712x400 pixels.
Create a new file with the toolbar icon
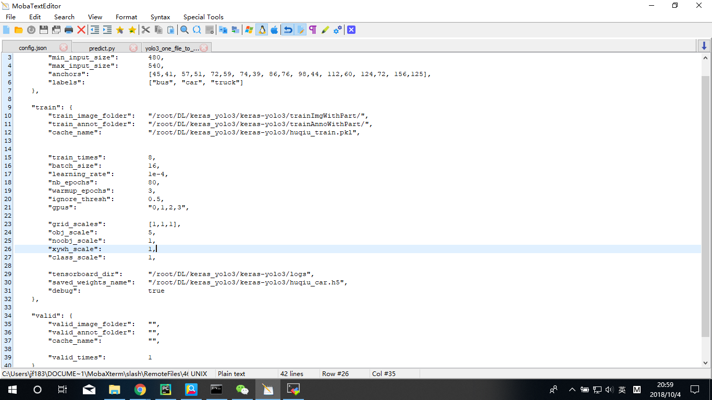click(6, 30)
